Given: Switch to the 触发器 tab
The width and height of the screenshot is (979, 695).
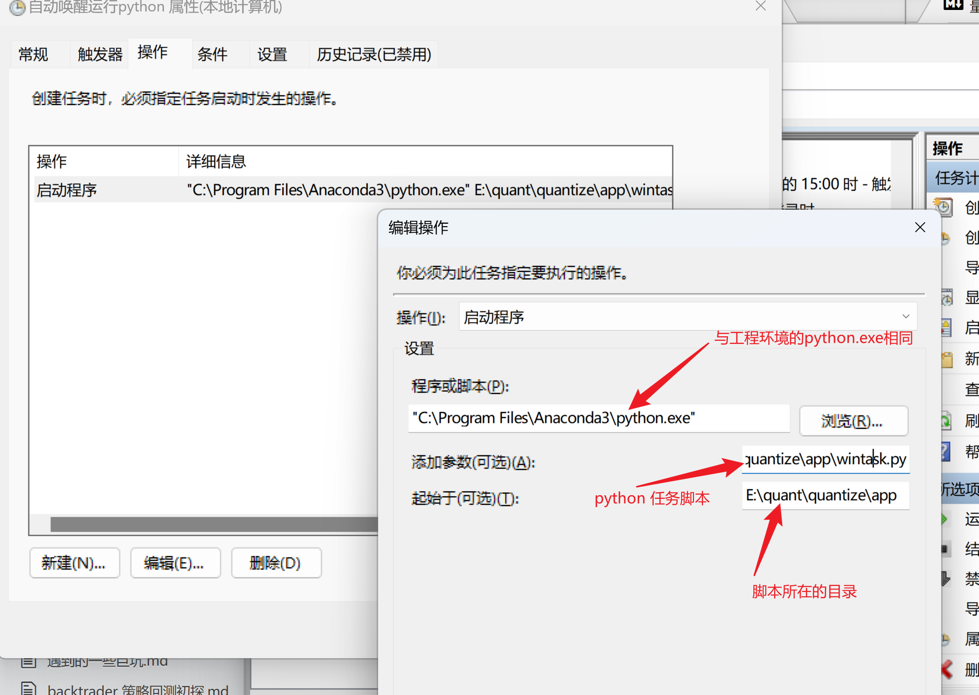Looking at the screenshot, I should (100, 54).
